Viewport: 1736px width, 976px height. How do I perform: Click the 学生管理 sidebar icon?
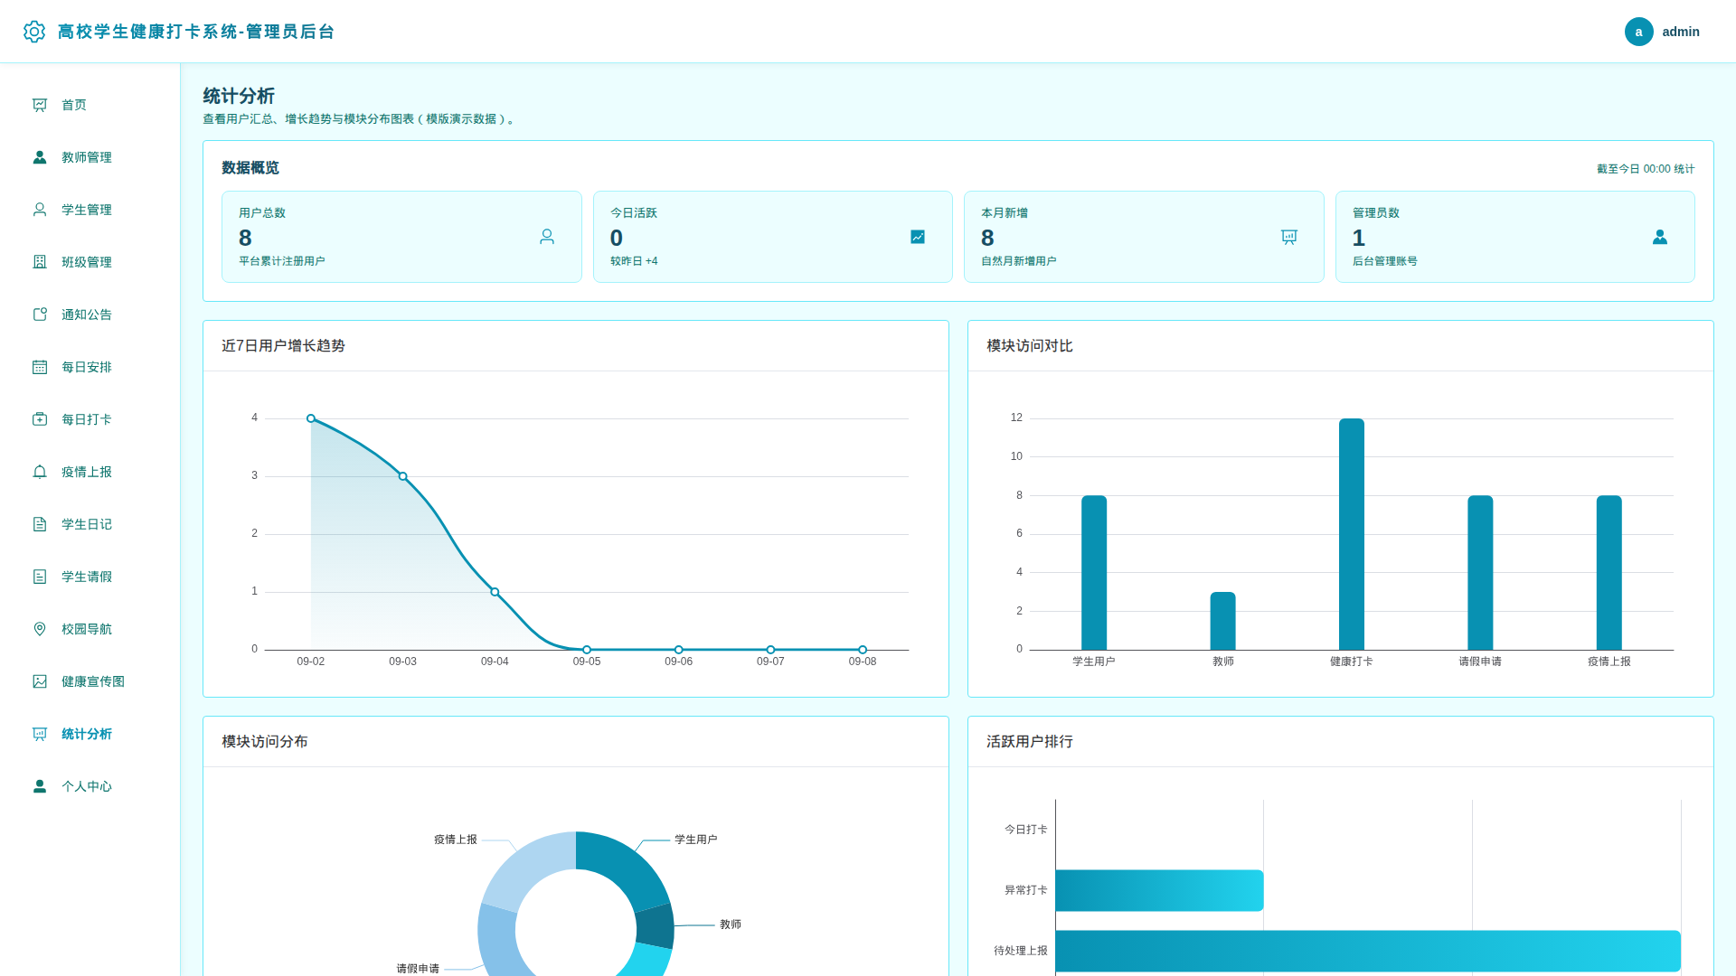point(40,210)
